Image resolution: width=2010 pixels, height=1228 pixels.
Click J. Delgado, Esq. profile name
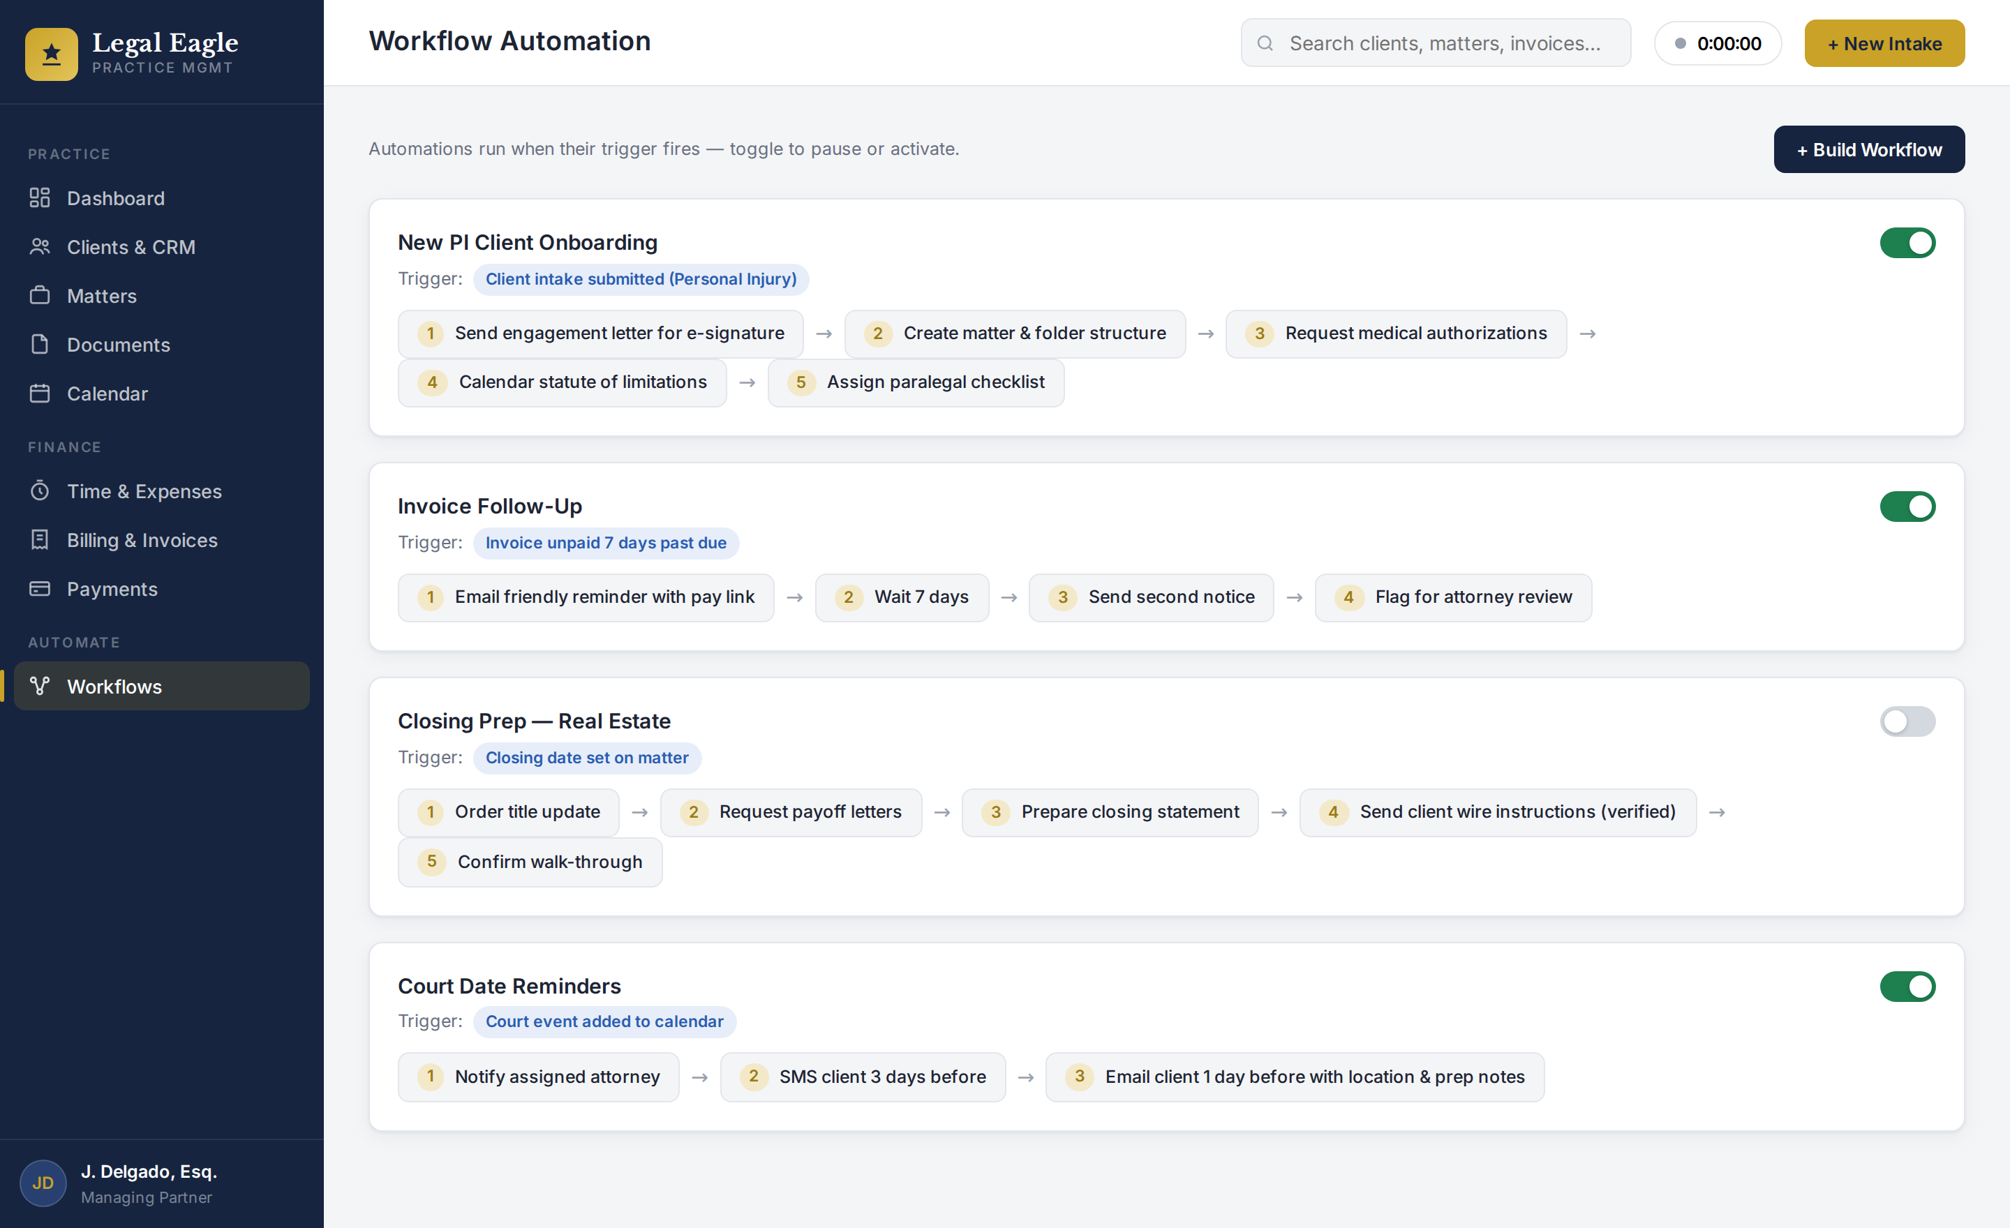(149, 1171)
